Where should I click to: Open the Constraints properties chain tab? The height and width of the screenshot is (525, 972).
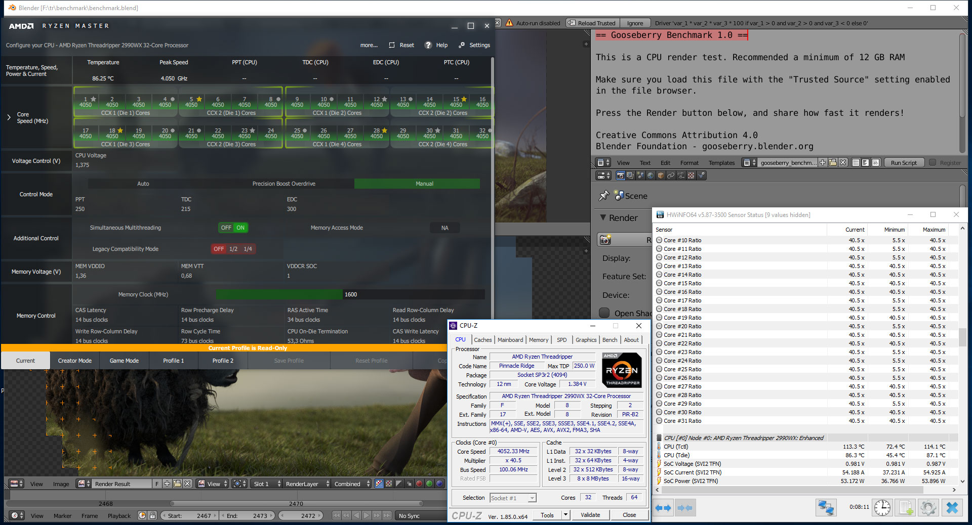(671, 176)
